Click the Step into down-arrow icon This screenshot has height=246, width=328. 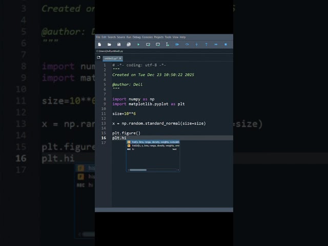pos(196,45)
